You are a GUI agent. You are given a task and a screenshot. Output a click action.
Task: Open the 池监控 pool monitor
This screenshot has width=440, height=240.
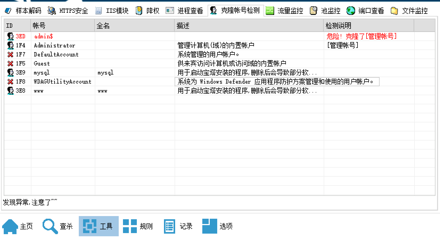(325, 11)
